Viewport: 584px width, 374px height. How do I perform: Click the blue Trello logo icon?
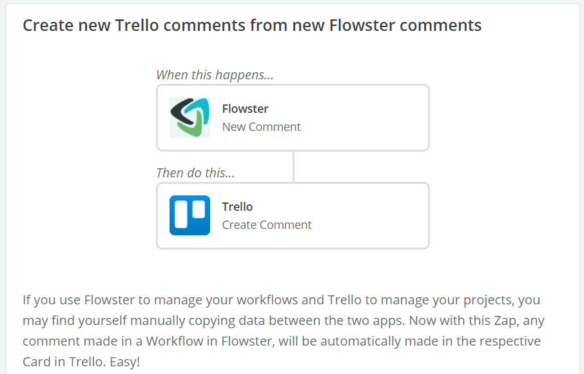[190, 215]
